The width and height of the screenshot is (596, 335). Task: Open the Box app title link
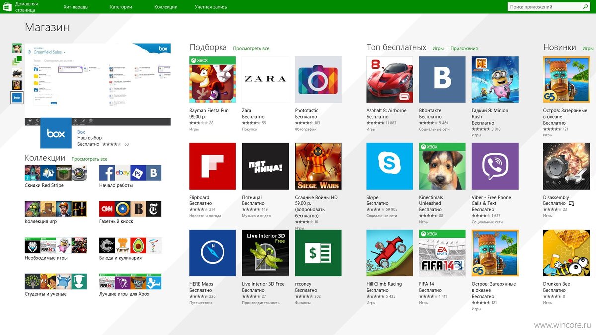point(81,132)
